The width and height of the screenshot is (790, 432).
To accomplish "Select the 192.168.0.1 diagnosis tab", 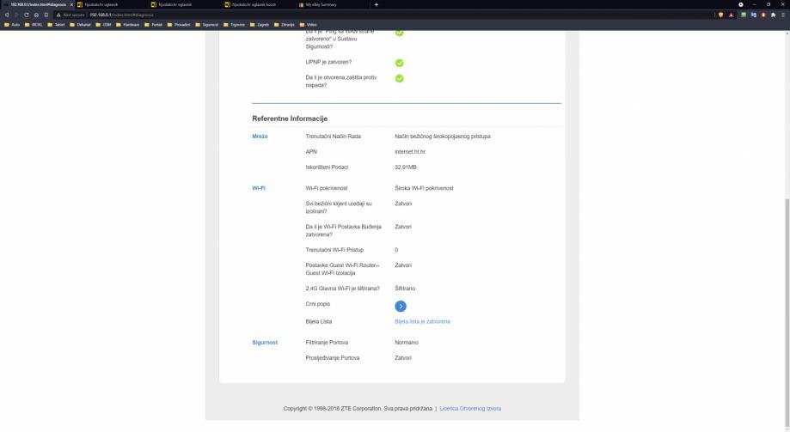I will (x=38, y=4).
